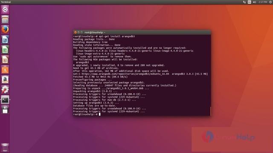
Task: Open System Settings gear-wrench icon
Action: 5,90
